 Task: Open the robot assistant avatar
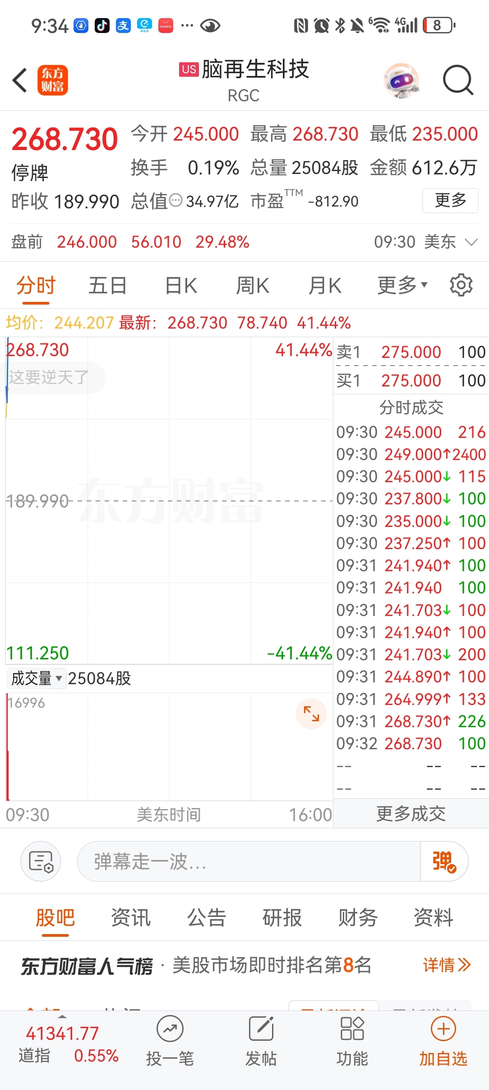pos(401,80)
